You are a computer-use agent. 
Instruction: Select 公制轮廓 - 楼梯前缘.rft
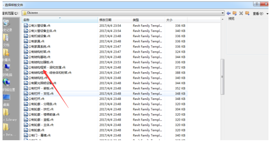point(44,115)
